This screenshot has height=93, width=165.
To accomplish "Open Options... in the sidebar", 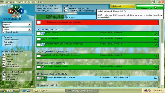I will (9, 45).
